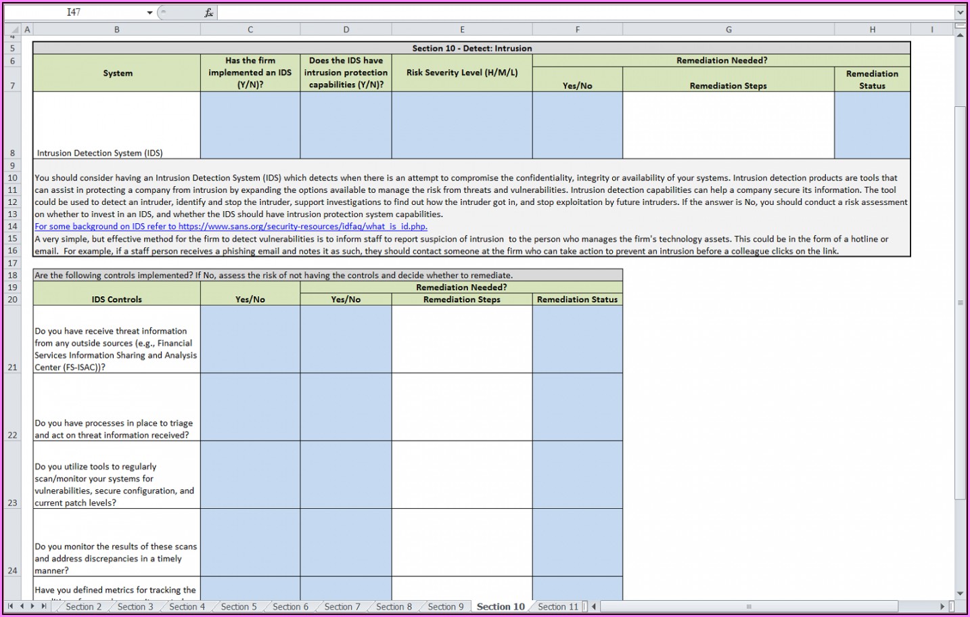This screenshot has height=617, width=970.
Task: Switch to Section 9 sheet tab
Action: pos(445,607)
